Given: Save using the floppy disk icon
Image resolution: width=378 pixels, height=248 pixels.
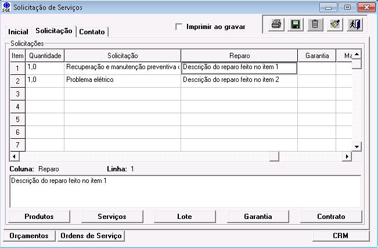Looking at the screenshot, I should [x=296, y=24].
